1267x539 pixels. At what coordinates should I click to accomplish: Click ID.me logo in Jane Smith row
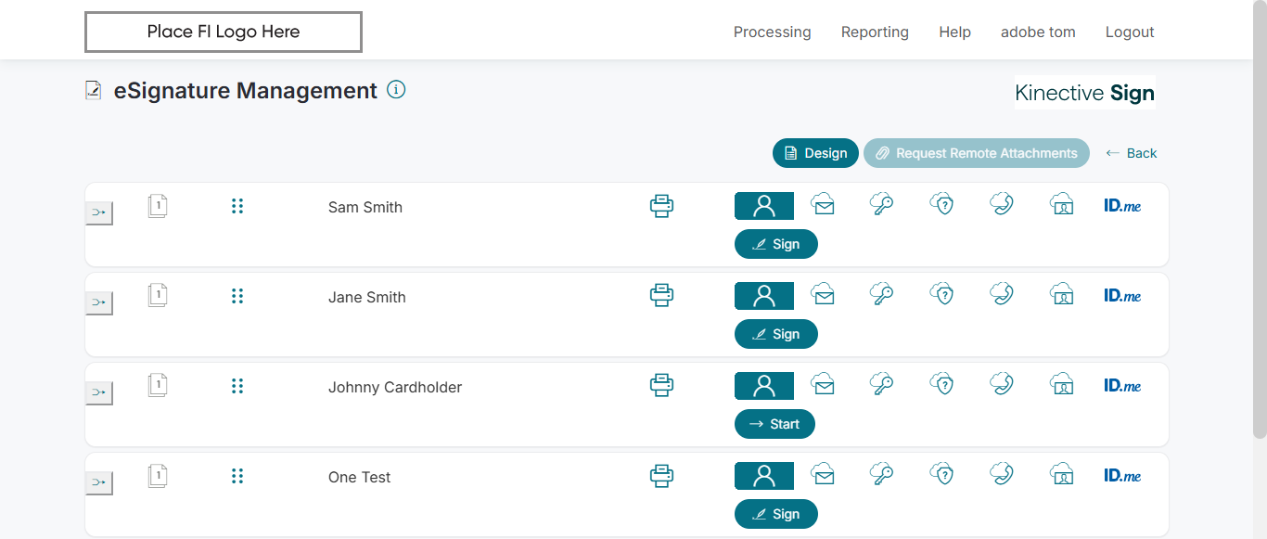click(x=1122, y=295)
